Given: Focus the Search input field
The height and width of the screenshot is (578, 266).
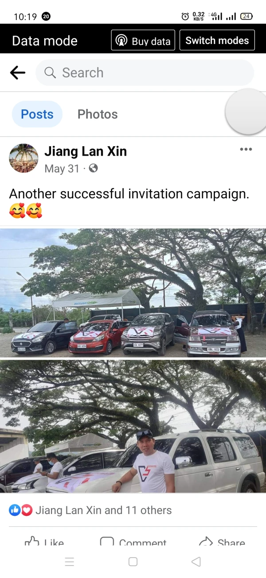Looking at the screenshot, I should (x=145, y=72).
